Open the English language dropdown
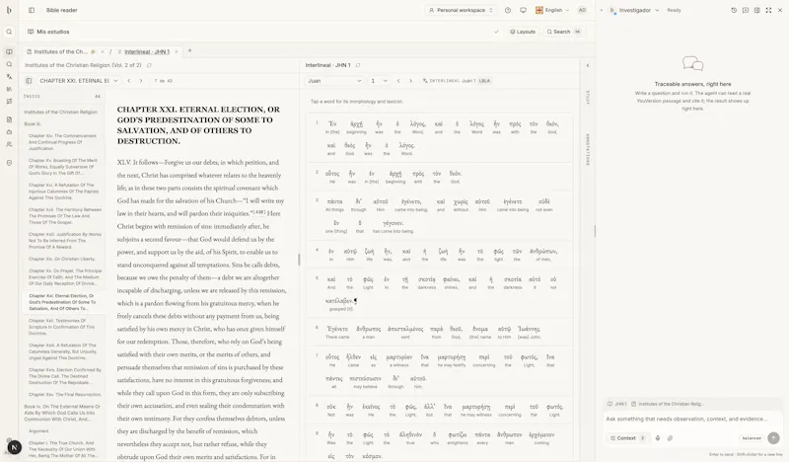 click(x=552, y=10)
